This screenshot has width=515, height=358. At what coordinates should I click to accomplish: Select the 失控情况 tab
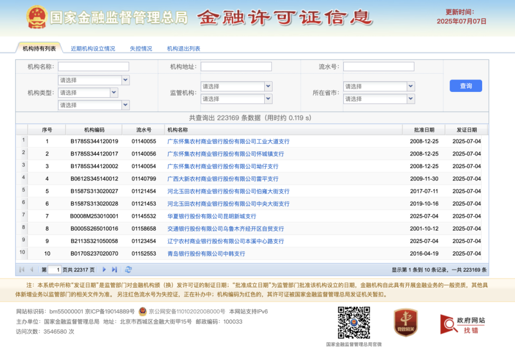[x=141, y=49]
